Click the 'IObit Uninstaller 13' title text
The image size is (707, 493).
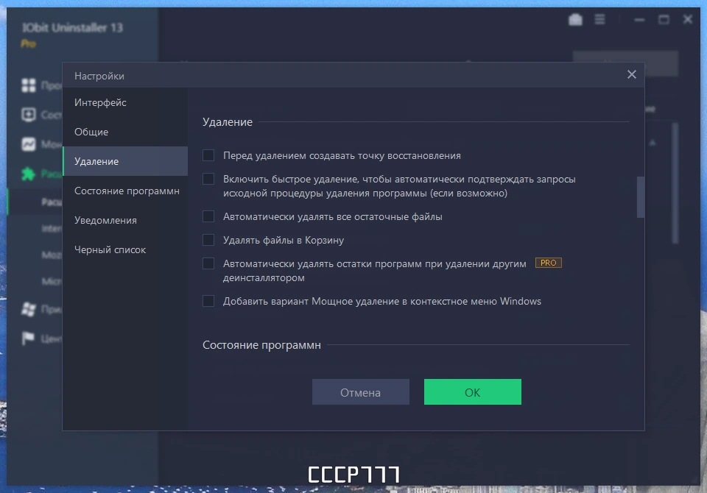click(x=72, y=27)
